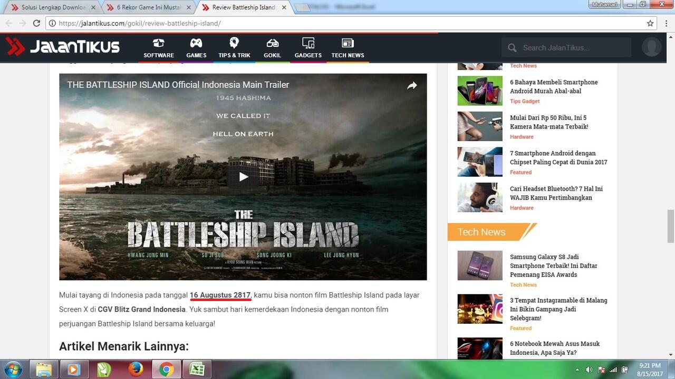Click the page vertical scrollbar thumb

(x=671, y=225)
